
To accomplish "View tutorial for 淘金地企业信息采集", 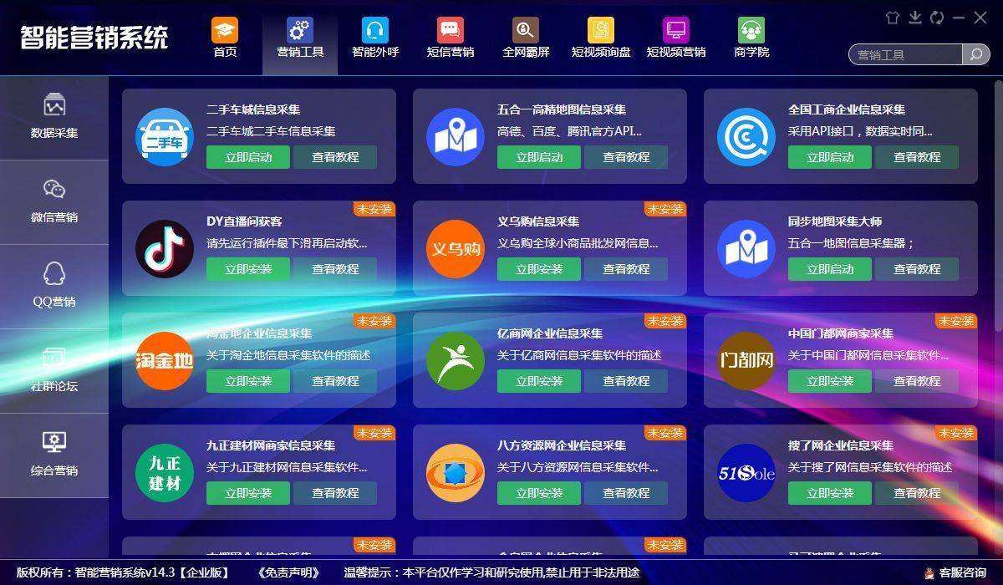I will click(335, 381).
